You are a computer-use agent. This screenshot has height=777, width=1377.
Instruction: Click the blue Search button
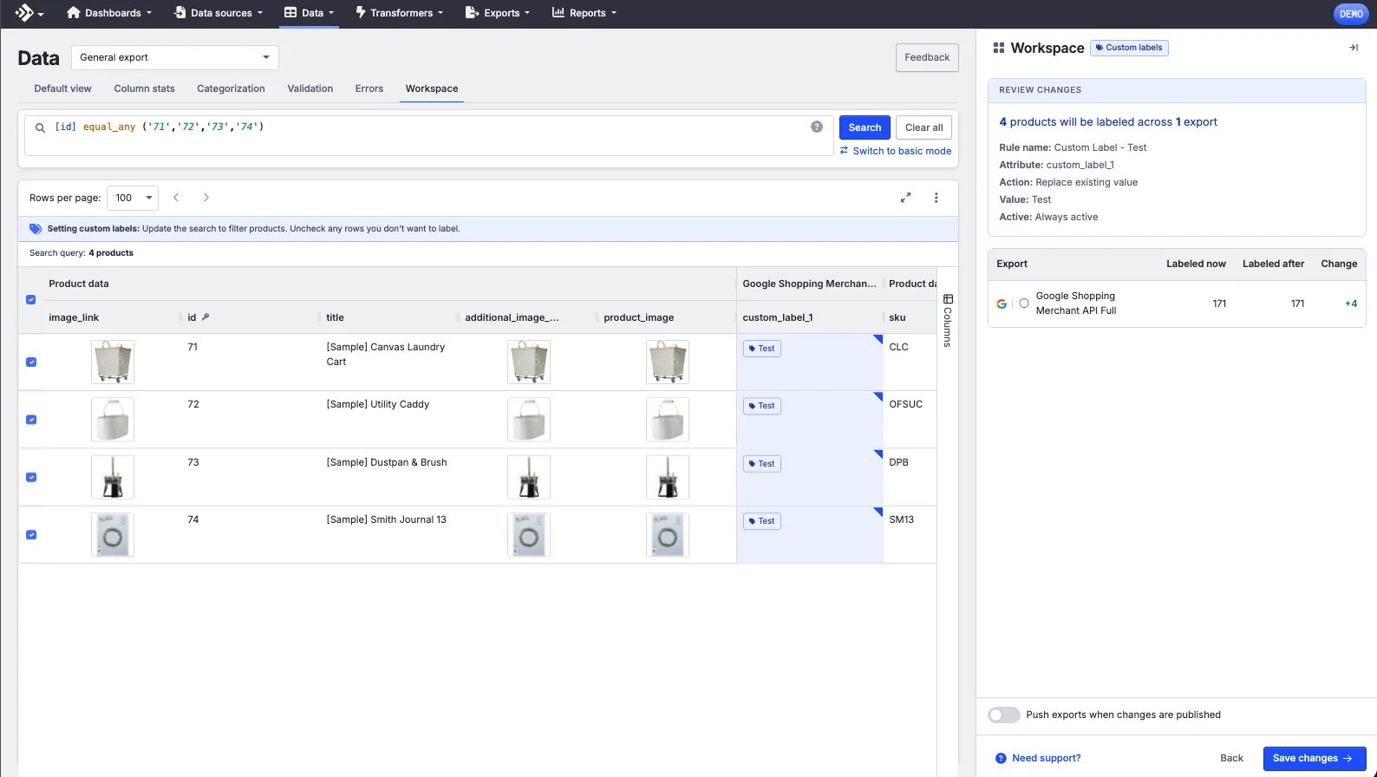(x=865, y=127)
